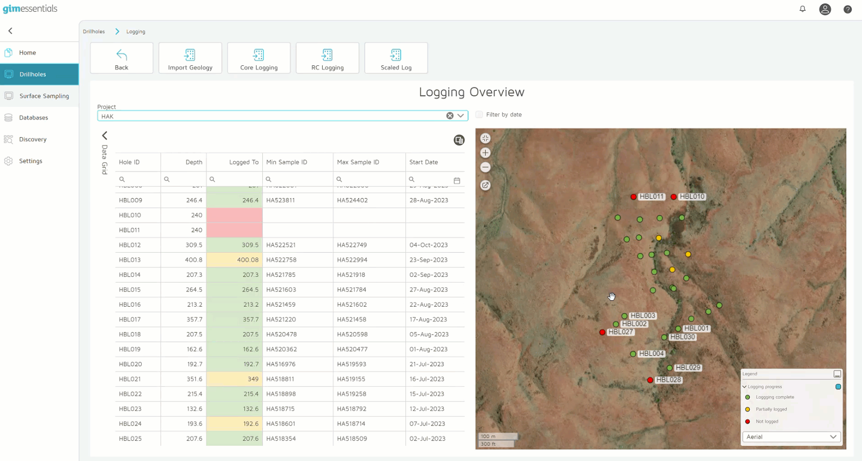Open the calendar picker for Start Date filter

tap(457, 180)
